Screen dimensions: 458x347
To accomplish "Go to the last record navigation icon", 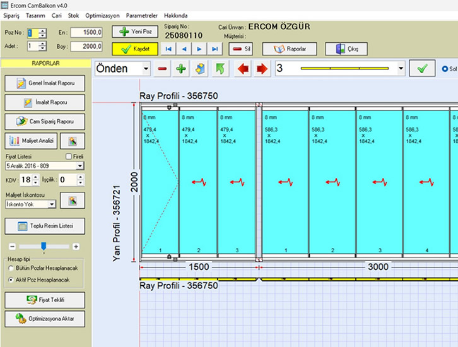I will coord(215,49).
